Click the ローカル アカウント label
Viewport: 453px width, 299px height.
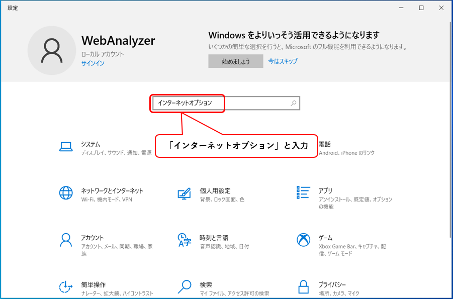pos(103,54)
